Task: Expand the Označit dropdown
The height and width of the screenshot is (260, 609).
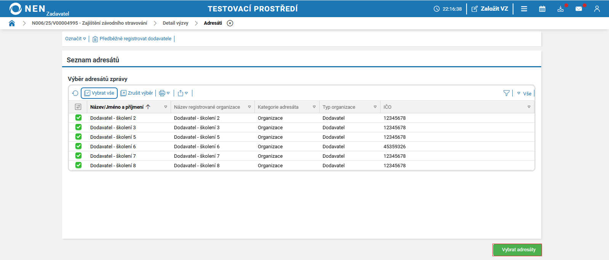Action: (x=75, y=39)
